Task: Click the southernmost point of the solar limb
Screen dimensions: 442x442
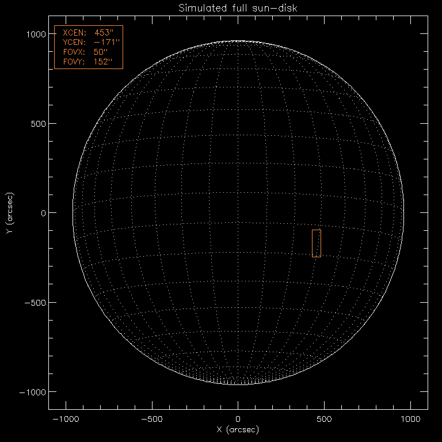Action: point(238,384)
